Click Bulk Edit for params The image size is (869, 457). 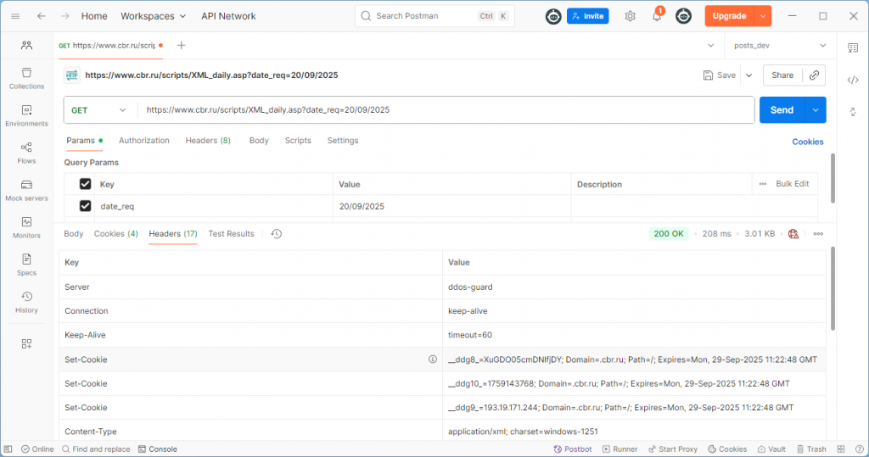792,184
